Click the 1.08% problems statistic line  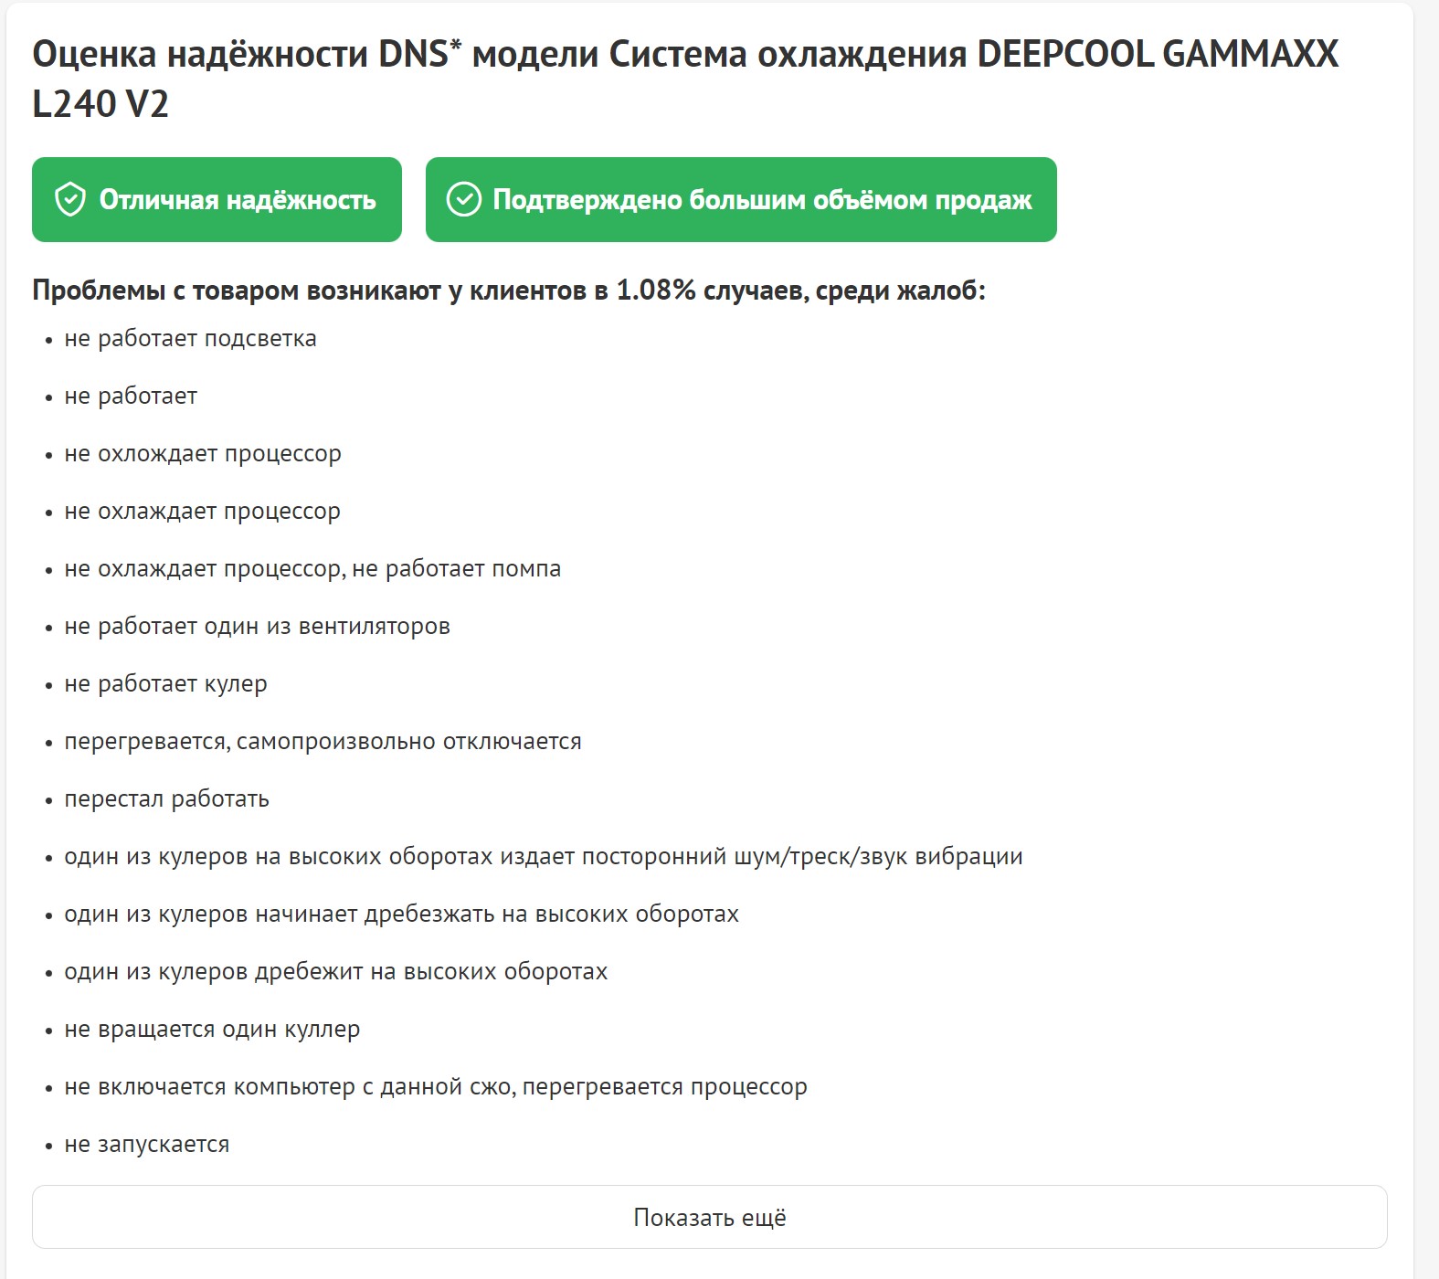point(509,291)
